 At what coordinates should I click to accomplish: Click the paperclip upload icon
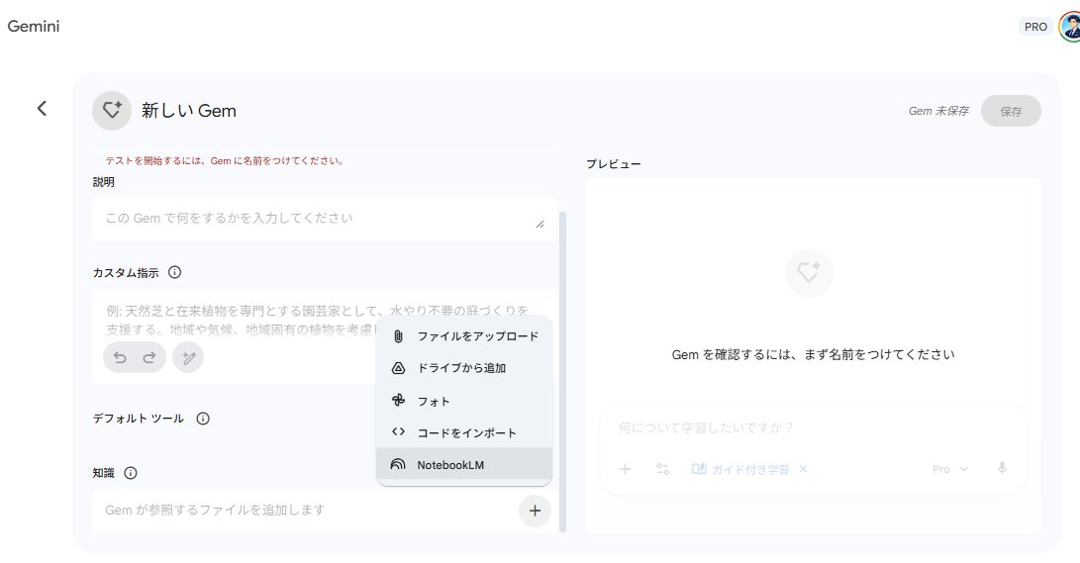point(398,336)
